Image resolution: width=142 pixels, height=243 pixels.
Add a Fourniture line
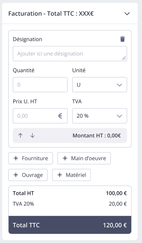pyautogui.click(x=30, y=158)
